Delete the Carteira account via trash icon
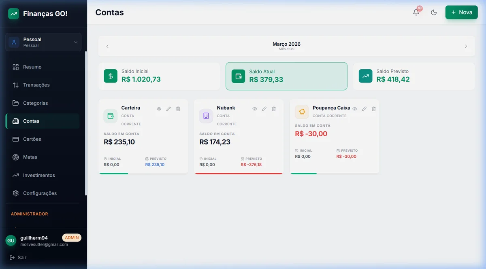 click(x=178, y=109)
